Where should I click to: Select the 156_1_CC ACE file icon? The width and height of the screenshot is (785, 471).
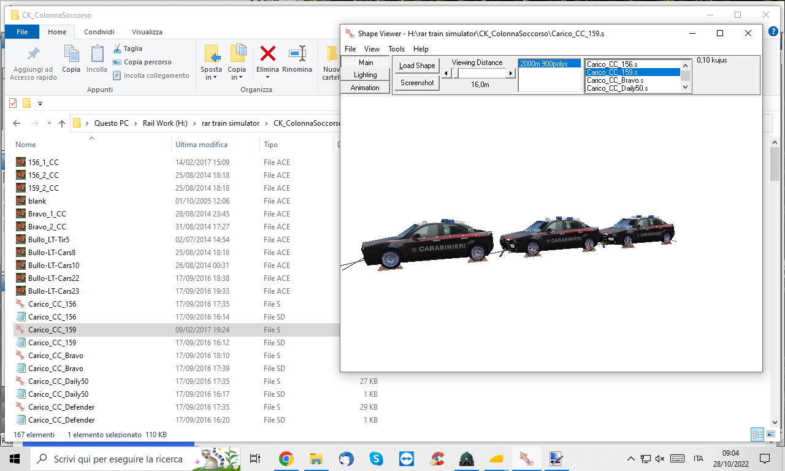(x=21, y=163)
